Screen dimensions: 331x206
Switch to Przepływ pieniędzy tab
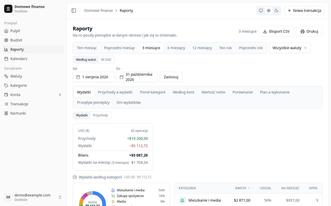tap(93, 102)
